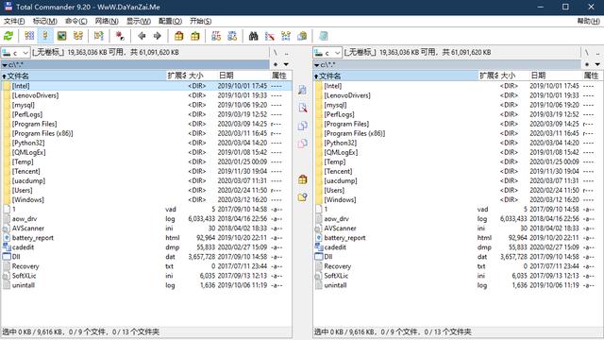Click copy names toolbar icon beside sync
604x340 pixels.
[302, 36]
